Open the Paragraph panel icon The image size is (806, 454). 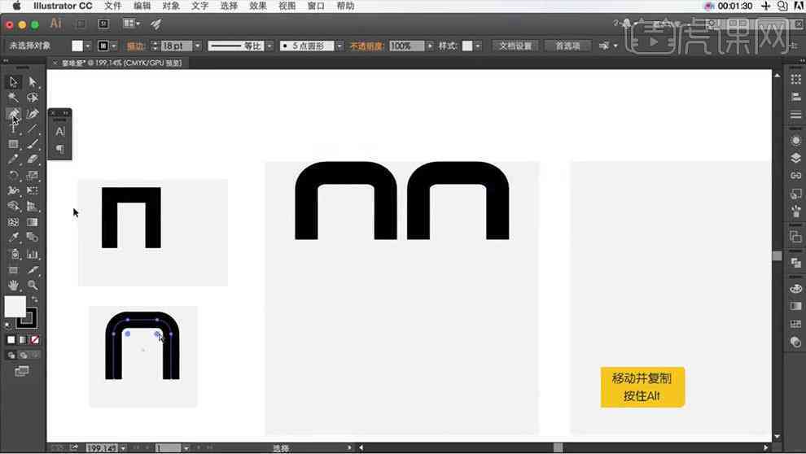click(x=60, y=149)
